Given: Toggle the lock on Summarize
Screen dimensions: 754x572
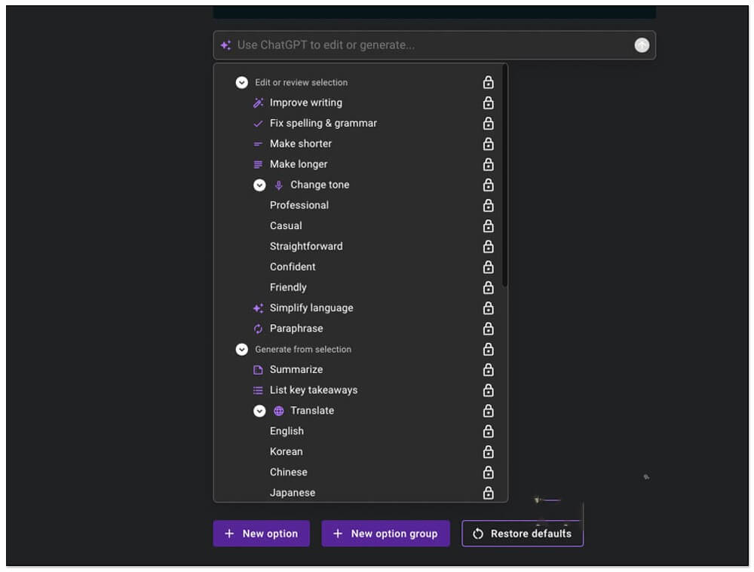Looking at the screenshot, I should (488, 370).
